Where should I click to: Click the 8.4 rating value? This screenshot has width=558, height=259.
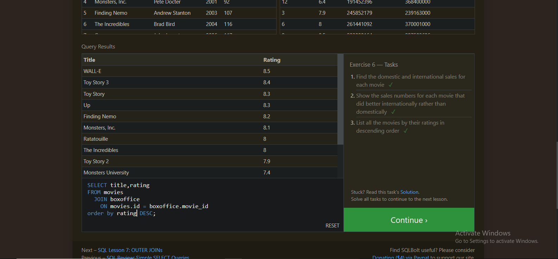tap(267, 82)
